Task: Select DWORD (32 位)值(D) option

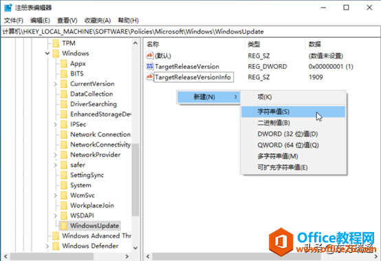Action: pyautogui.click(x=293, y=134)
